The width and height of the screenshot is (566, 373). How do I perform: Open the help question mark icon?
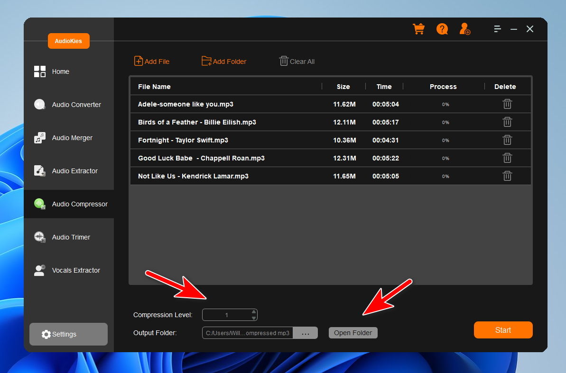pyautogui.click(x=442, y=29)
